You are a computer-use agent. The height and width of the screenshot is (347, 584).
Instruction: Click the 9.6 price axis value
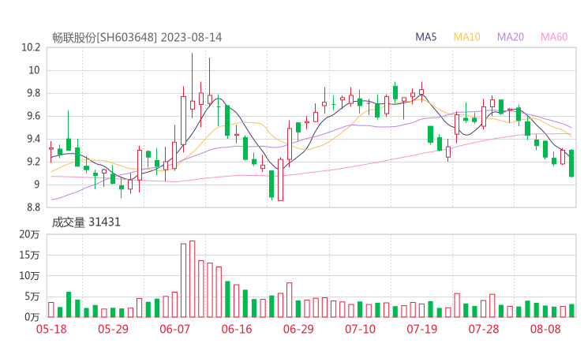click(33, 116)
